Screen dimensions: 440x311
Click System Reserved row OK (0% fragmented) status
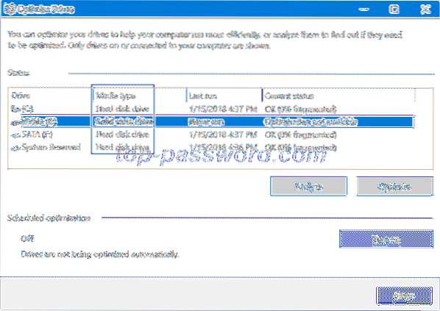pyautogui.click(x=300, y=148)
